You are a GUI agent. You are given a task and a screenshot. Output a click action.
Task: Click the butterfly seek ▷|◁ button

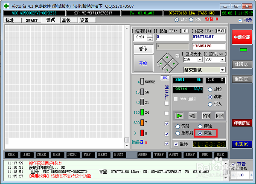220,116
